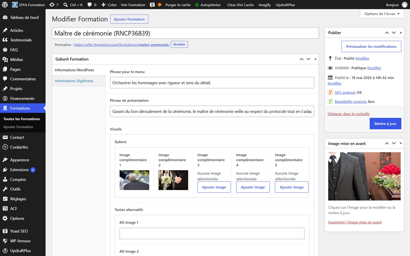
Task: Move Gabarit Formation box down
Action: [x=308, y=59]
